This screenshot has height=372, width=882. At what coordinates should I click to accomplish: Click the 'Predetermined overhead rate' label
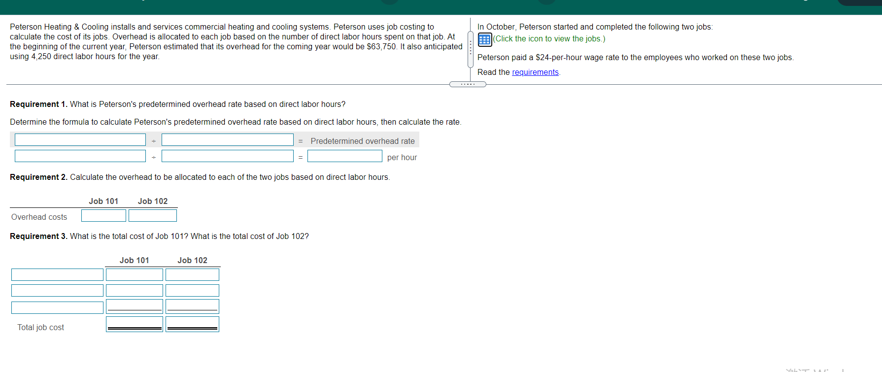point(363,141)
